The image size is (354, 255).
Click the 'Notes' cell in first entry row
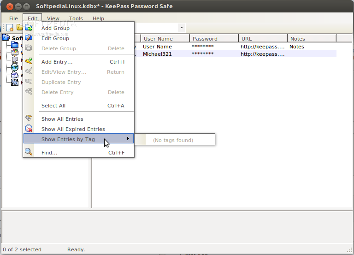pos(297,47)
